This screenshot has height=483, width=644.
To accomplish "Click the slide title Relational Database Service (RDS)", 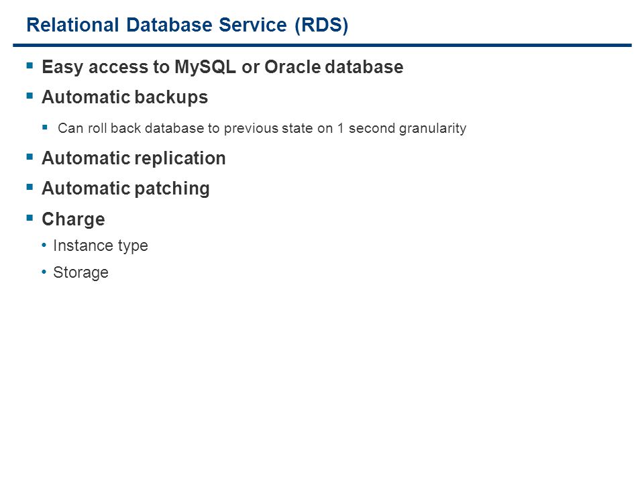I will click(x=187, y=25).
